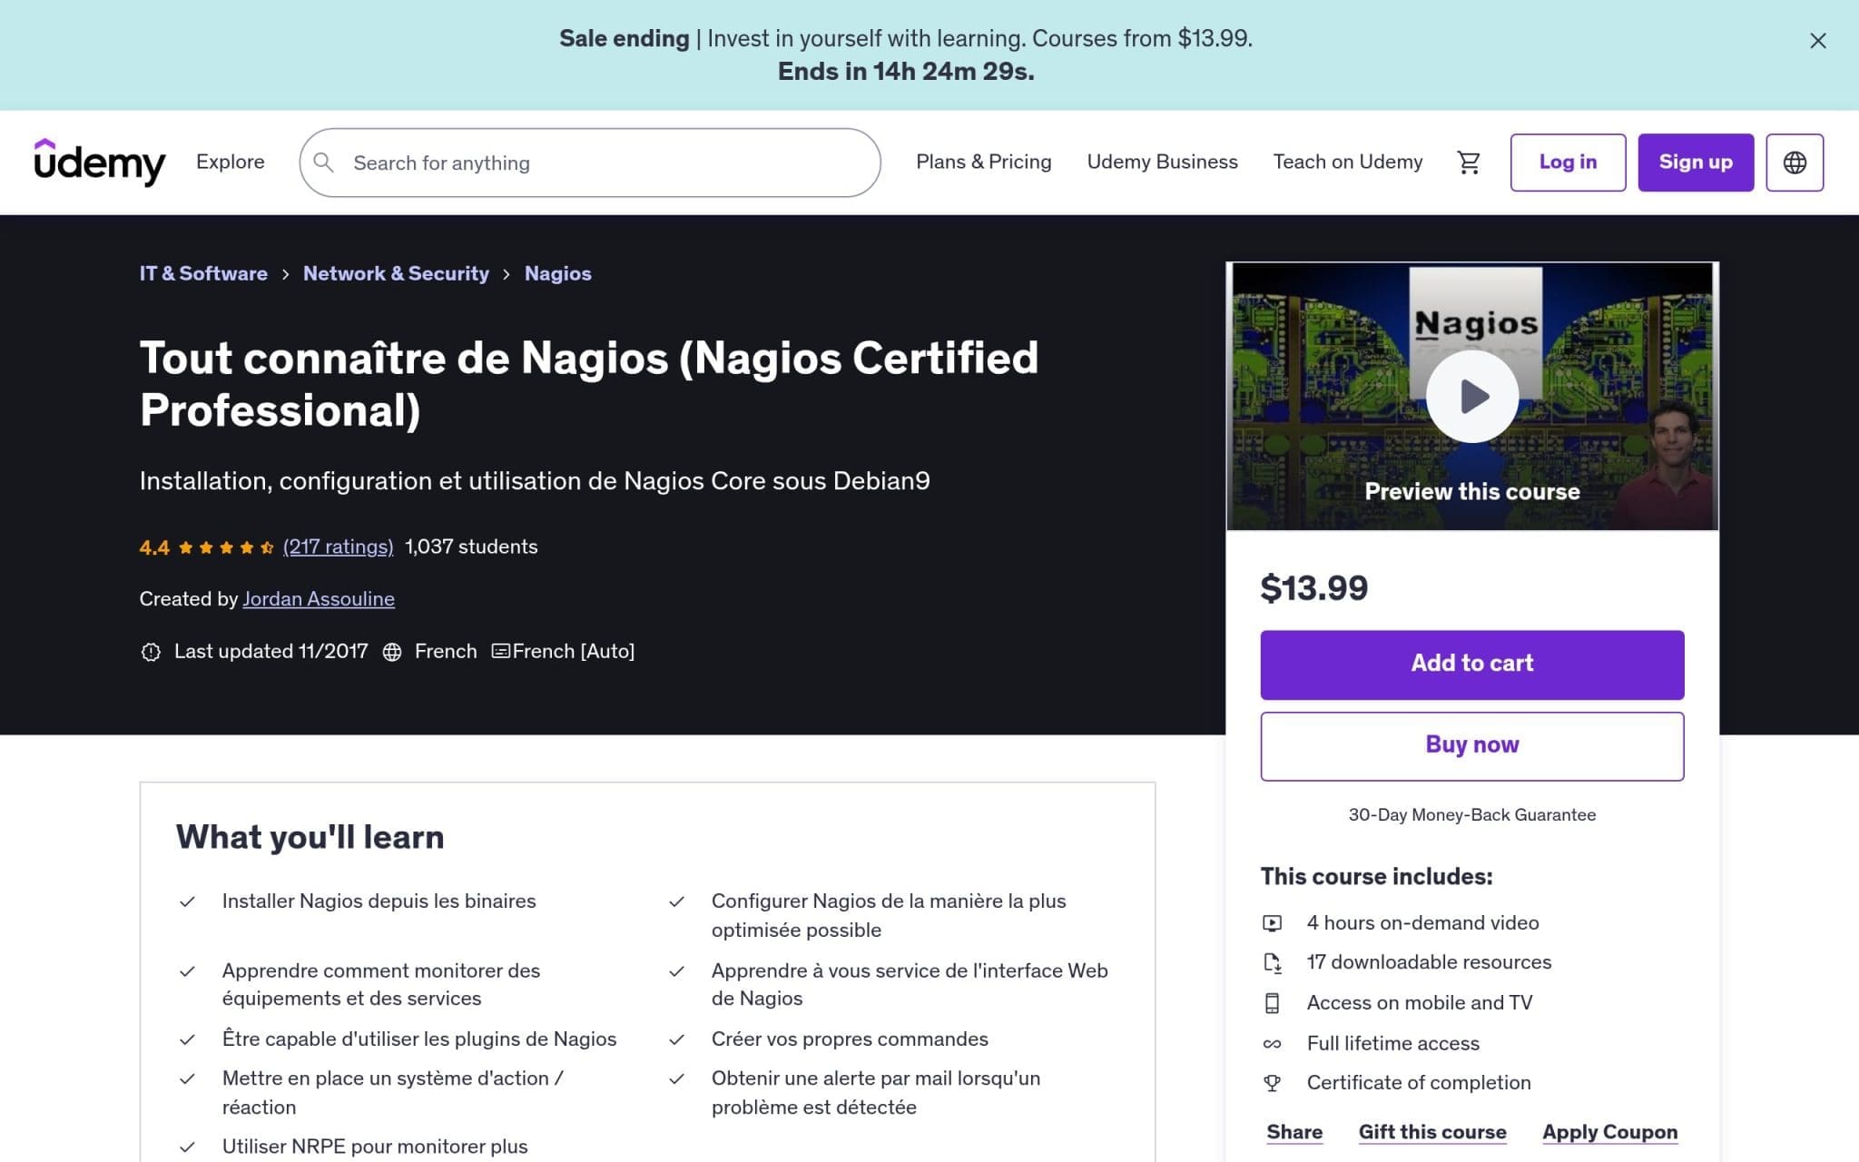Open Plans & Pricing
This screenshot has width=1859, height=1162.
point(983,162)
